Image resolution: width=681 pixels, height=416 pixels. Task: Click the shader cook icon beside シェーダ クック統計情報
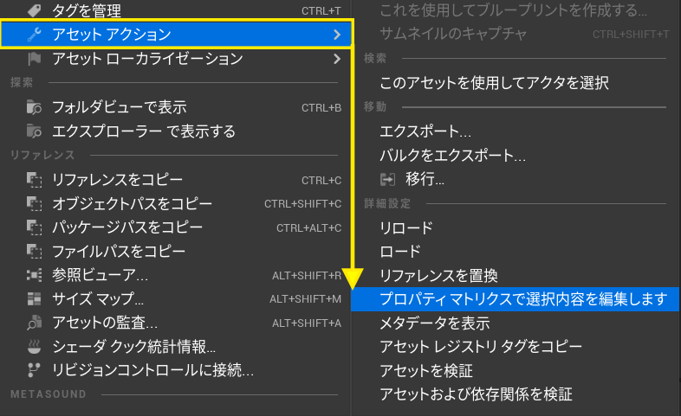click(x=35, y=346)
